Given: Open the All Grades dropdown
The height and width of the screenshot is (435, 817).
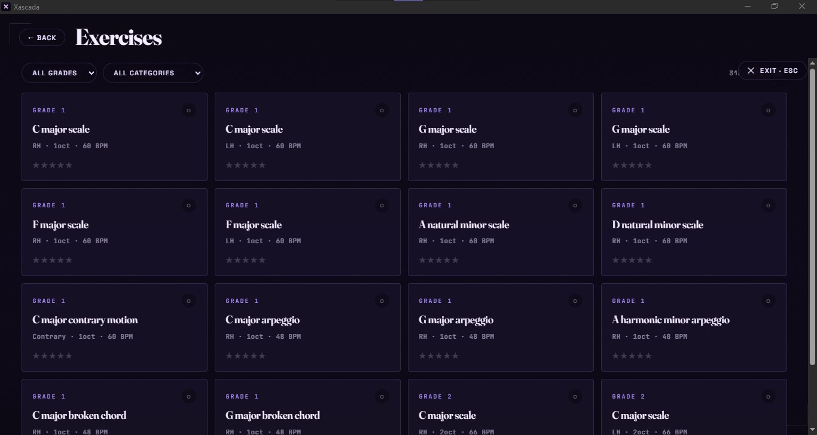Looking at the screenshot, I should click(59, 73).
